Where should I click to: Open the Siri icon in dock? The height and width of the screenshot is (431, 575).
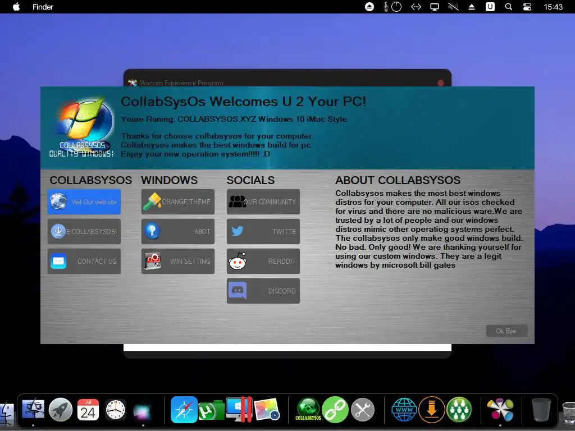coord(142,410)
